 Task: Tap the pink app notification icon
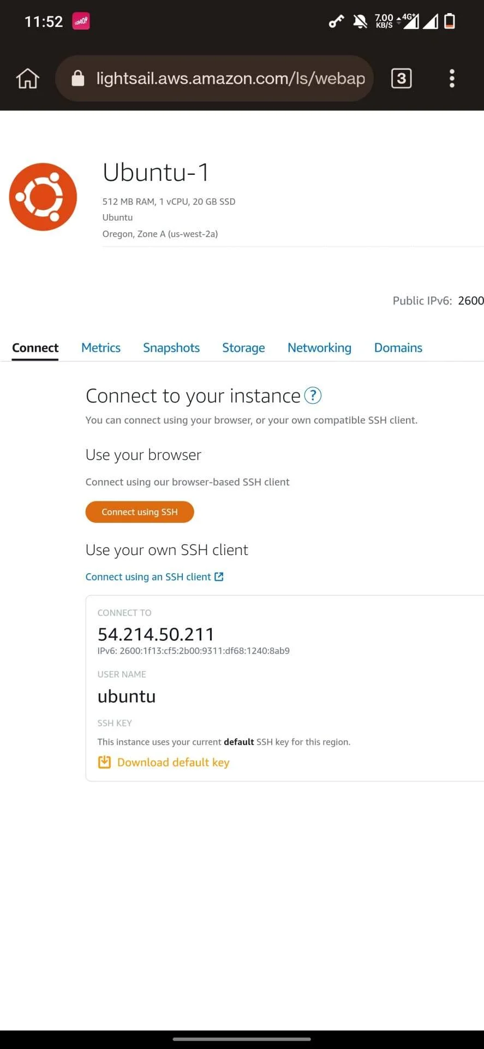click(x=81, y=21)
